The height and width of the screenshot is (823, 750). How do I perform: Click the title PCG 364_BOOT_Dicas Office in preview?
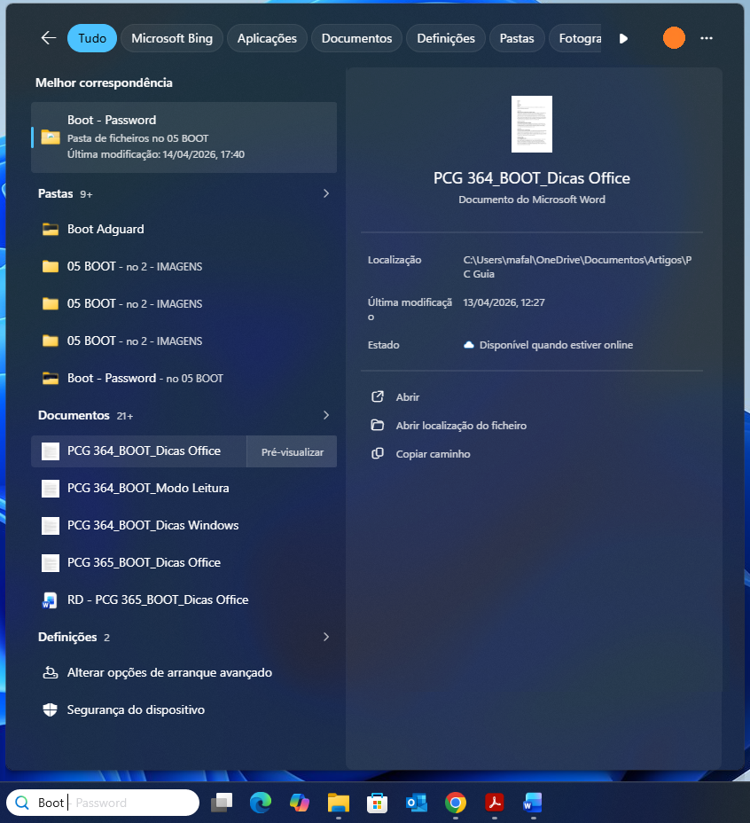(x=532, y=178)
